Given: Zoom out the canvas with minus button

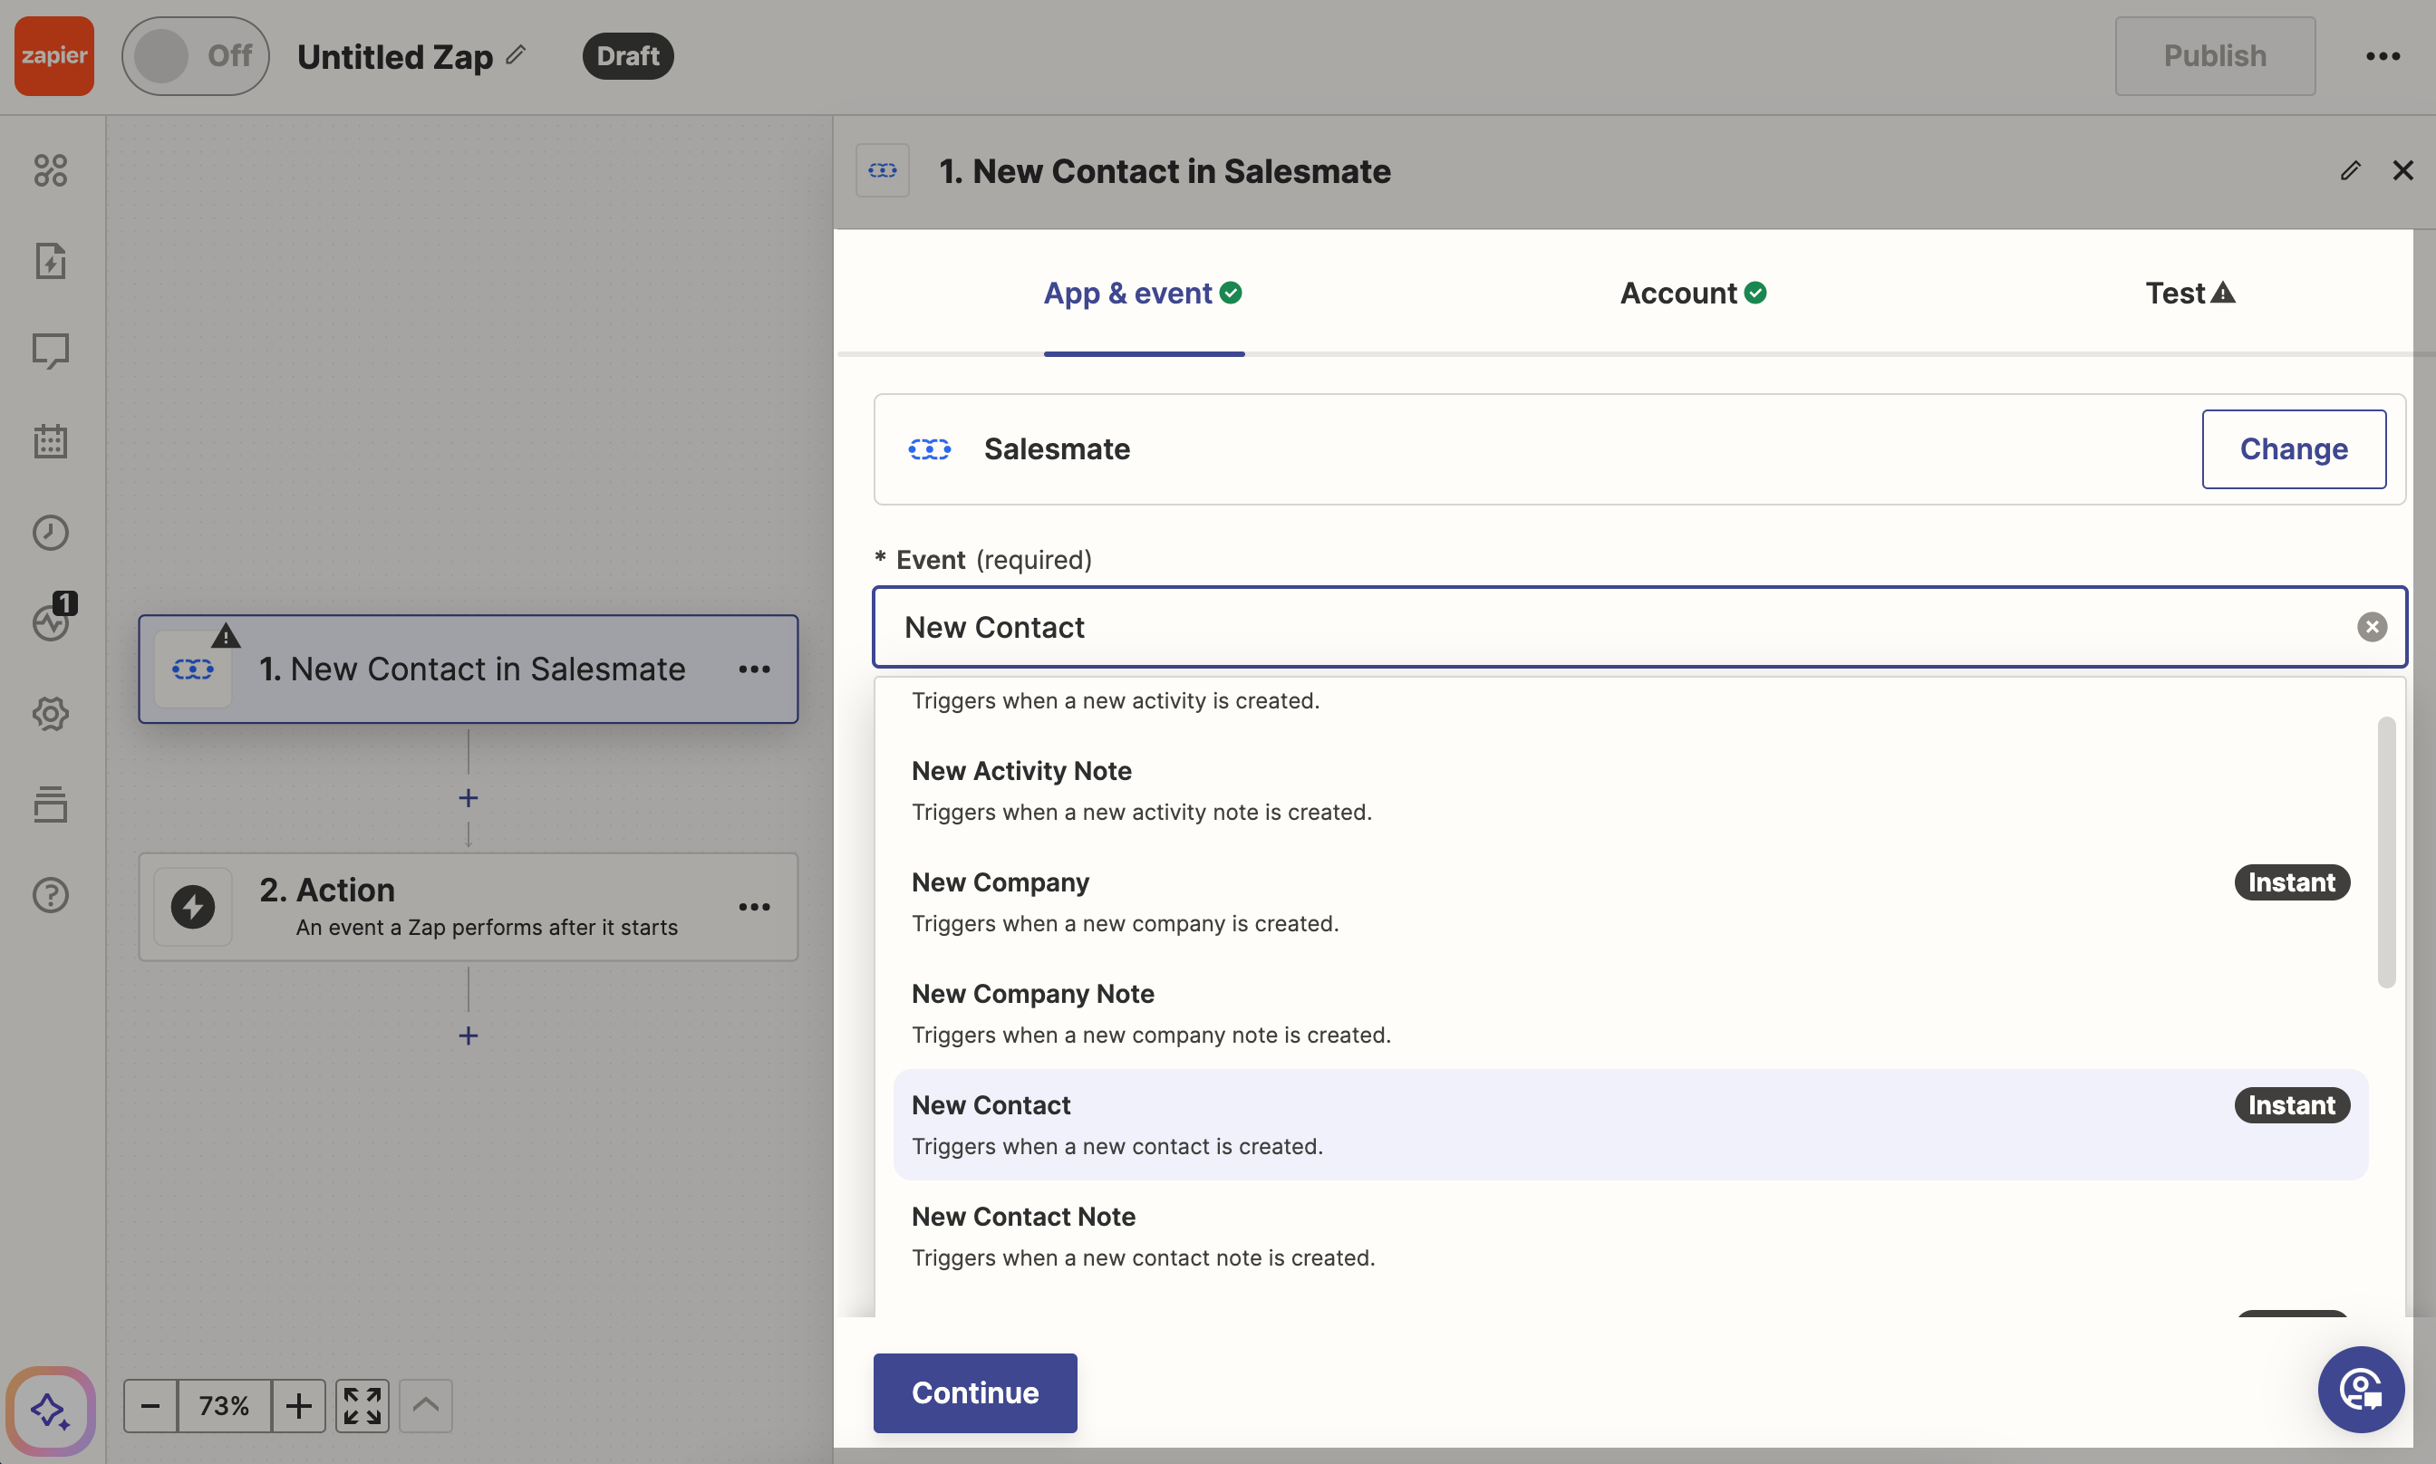Looking at the screenshot, I should pos(150,1405).
